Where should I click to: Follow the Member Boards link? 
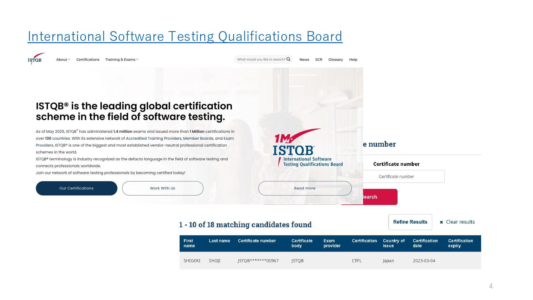pos(198,138)
